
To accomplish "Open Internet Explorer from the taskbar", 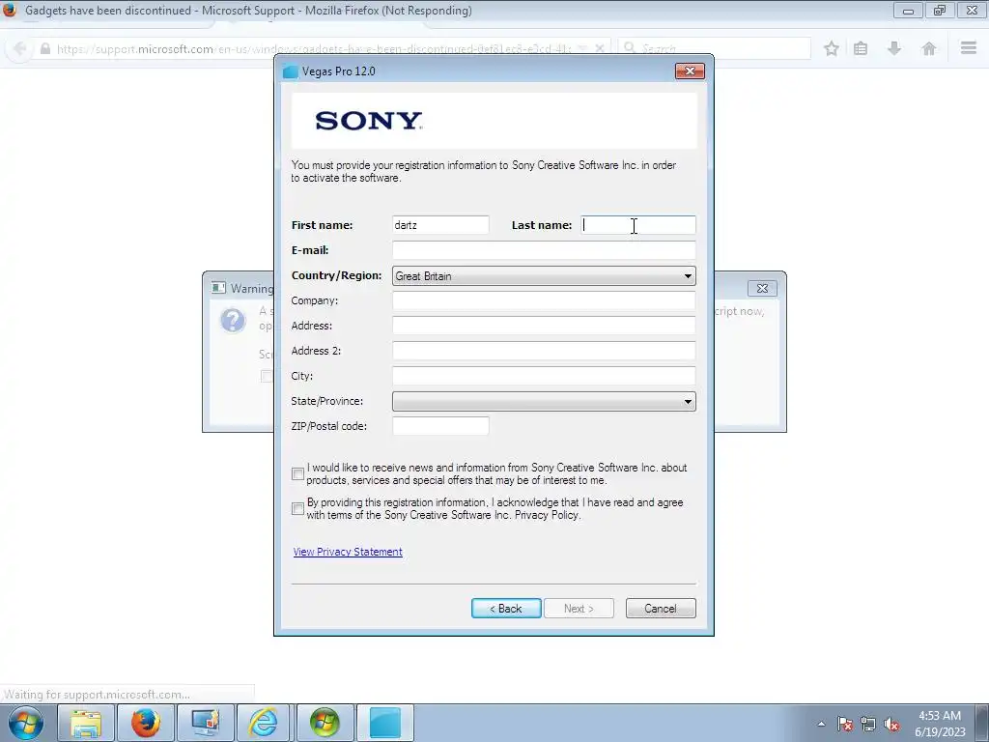I will click(264, 723).
